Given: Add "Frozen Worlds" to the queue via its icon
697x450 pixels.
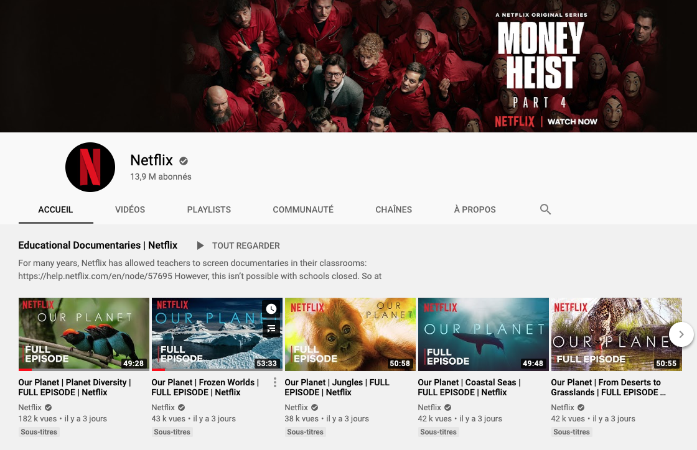Looking at the screenshot, I should pos(271,329).
